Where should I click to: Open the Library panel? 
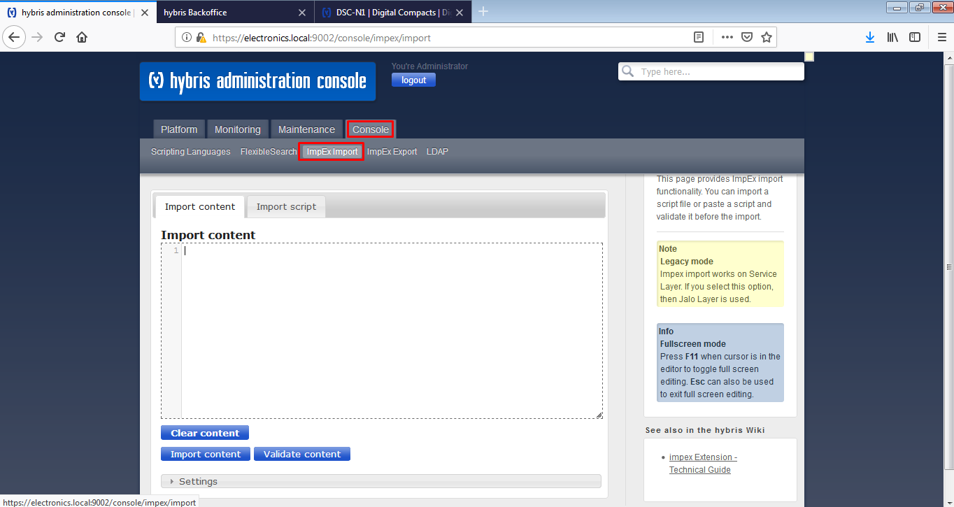pyautogui.click(x=892, y=36)
